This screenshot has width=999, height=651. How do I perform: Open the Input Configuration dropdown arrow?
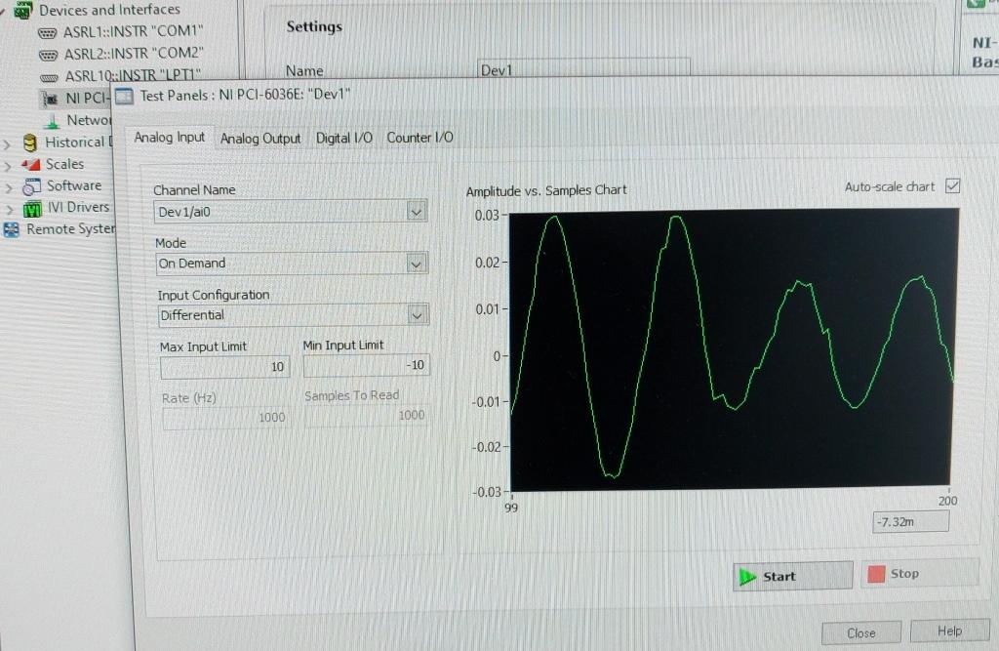(x=418, y=315)
